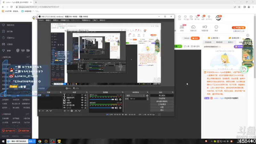Add a new source with the plus icon
This screenshot has height=144, width=256.
coord(65,111)
